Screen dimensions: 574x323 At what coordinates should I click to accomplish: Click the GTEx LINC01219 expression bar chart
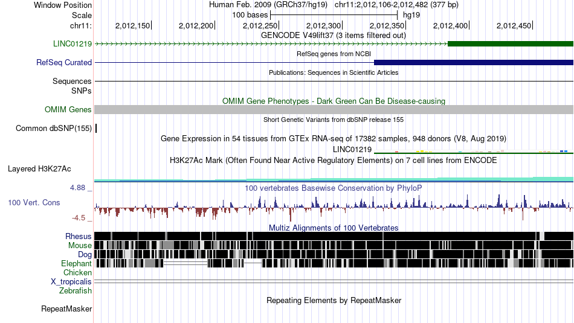click(474, 151)
